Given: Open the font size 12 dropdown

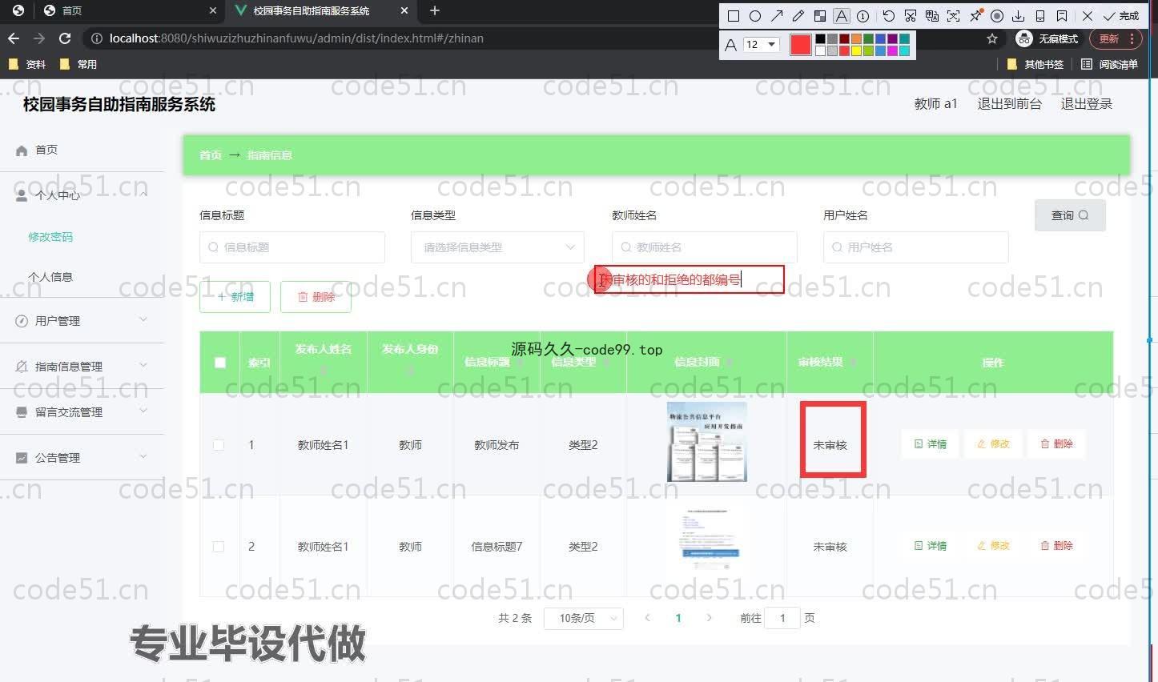Looking at the screenshot, I should [761, 45].
